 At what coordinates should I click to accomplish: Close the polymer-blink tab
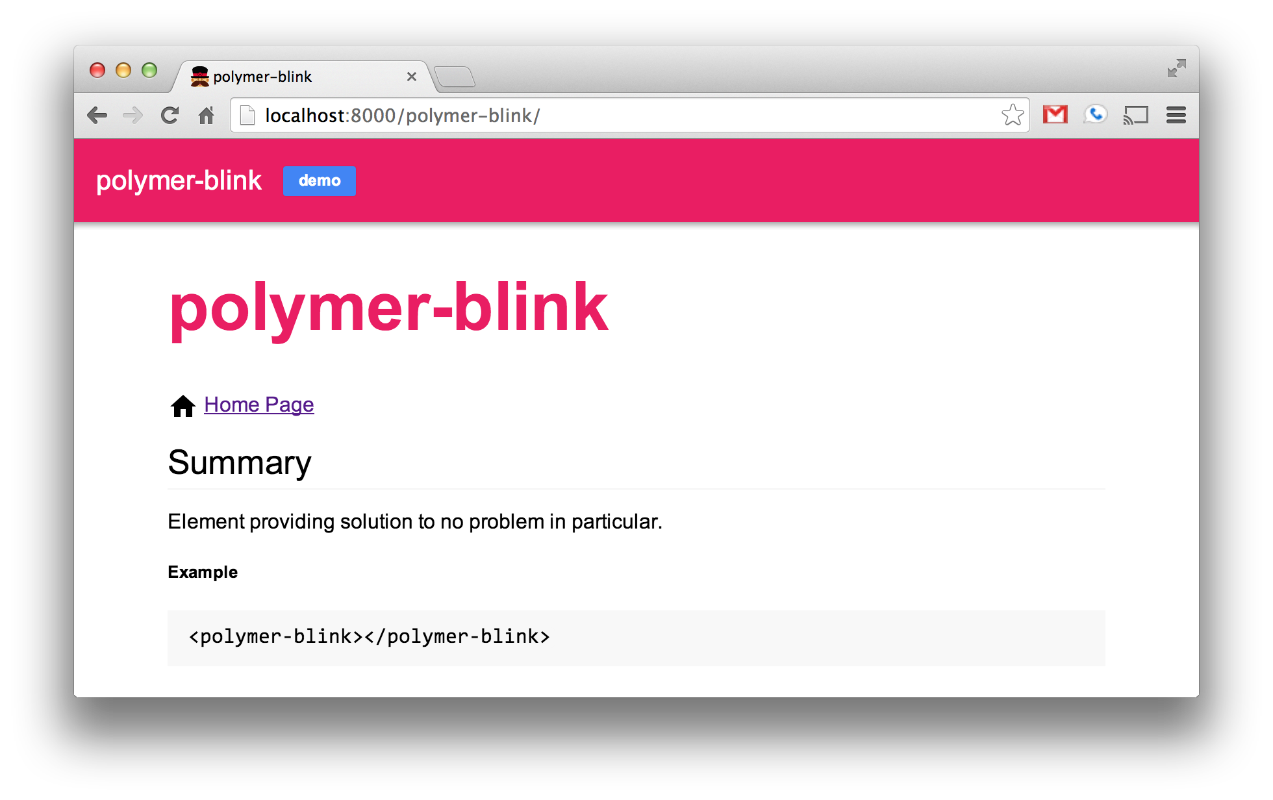pos(411,77)
